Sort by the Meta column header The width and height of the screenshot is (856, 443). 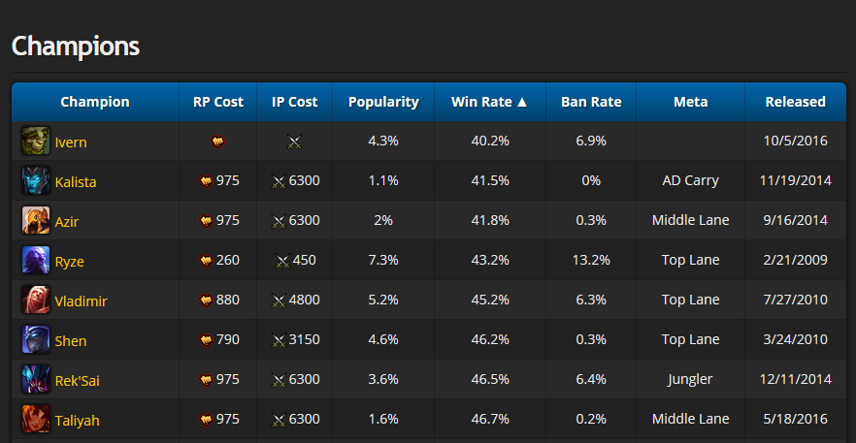click(690, 102)
